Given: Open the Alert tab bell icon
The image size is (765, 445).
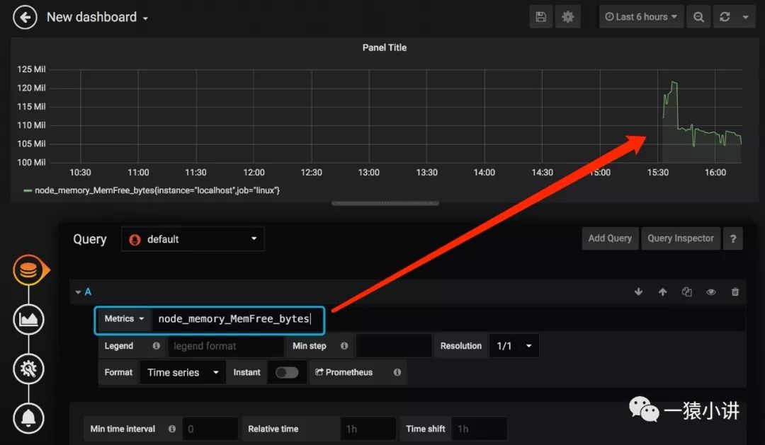Looking at the screenshot, I should pyautogui.click(x=28, y=418).
